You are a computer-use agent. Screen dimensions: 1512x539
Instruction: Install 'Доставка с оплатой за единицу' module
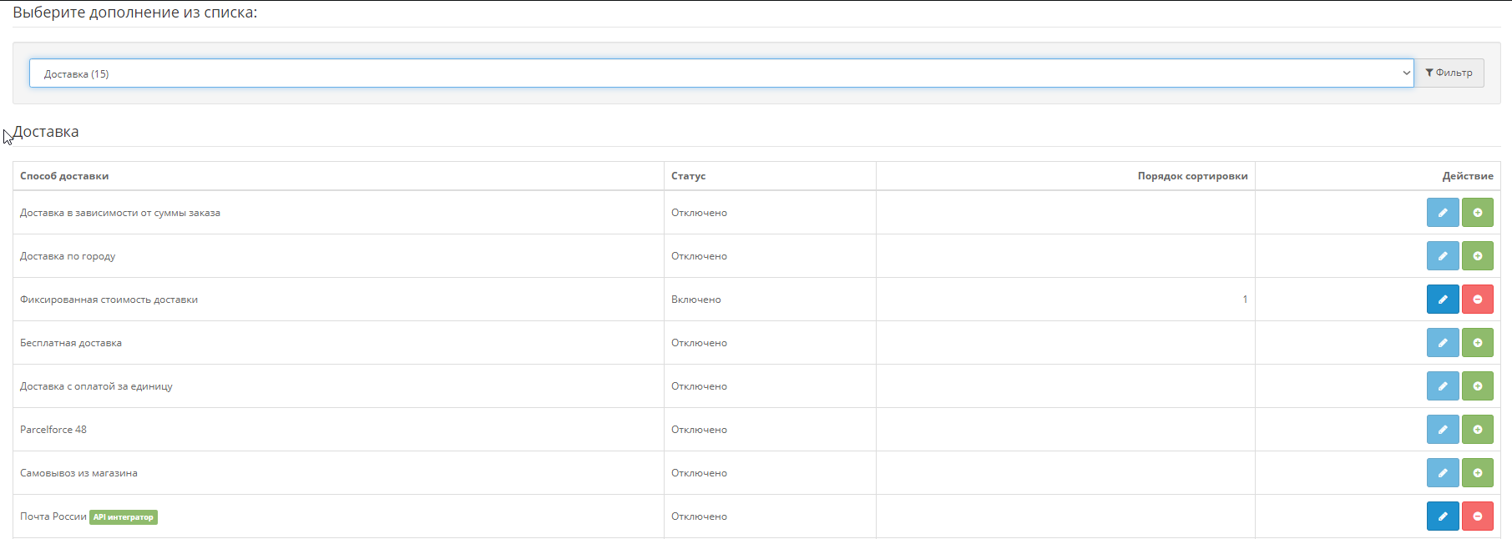coord(1477,386)
